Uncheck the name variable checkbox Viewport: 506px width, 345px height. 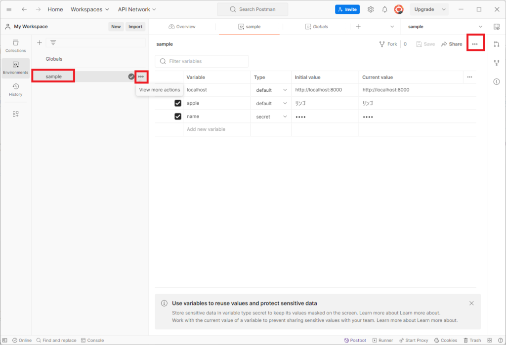click(178, 116)
